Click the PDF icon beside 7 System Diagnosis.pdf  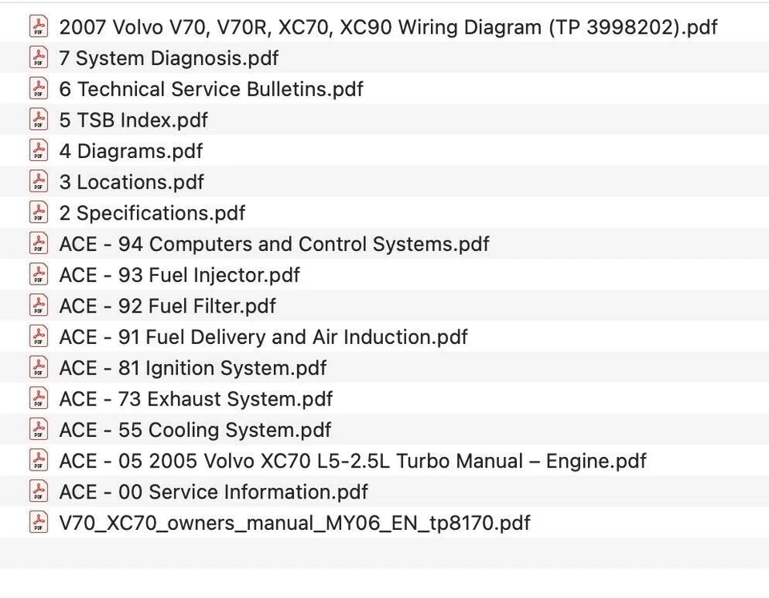pos(38,58)
